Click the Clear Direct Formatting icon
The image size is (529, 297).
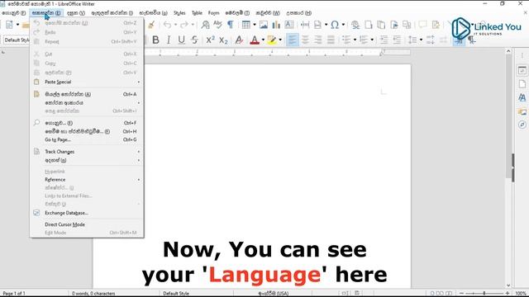click(239, 40)
